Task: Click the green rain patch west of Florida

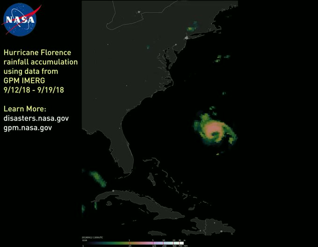Action: click(97, 177)
